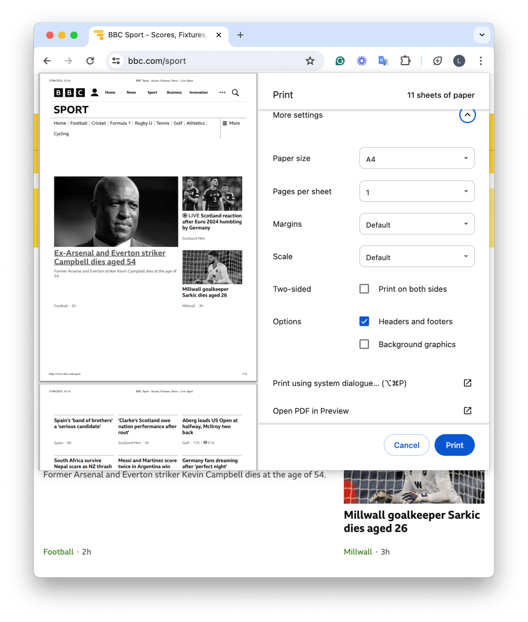
Task: Open the blue starburst extension icon
Action: 362,61
